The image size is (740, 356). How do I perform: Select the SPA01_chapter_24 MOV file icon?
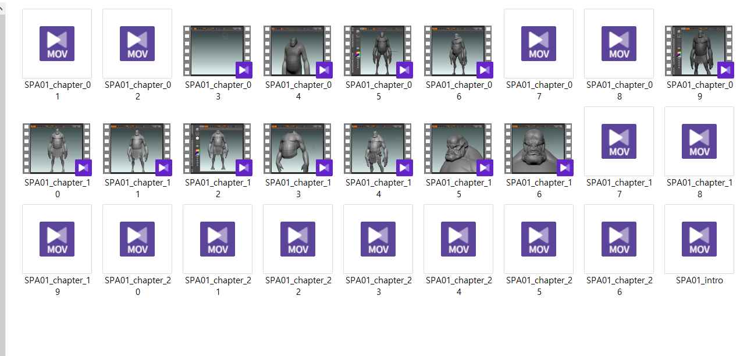tap(458, 239)
